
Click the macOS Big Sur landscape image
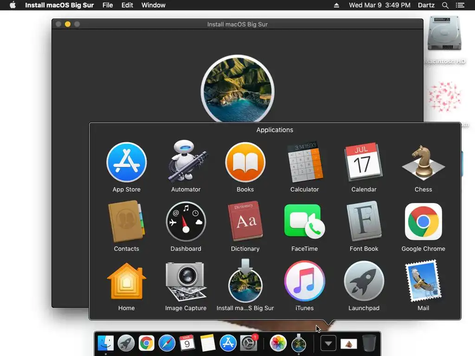tap(237, 89)
